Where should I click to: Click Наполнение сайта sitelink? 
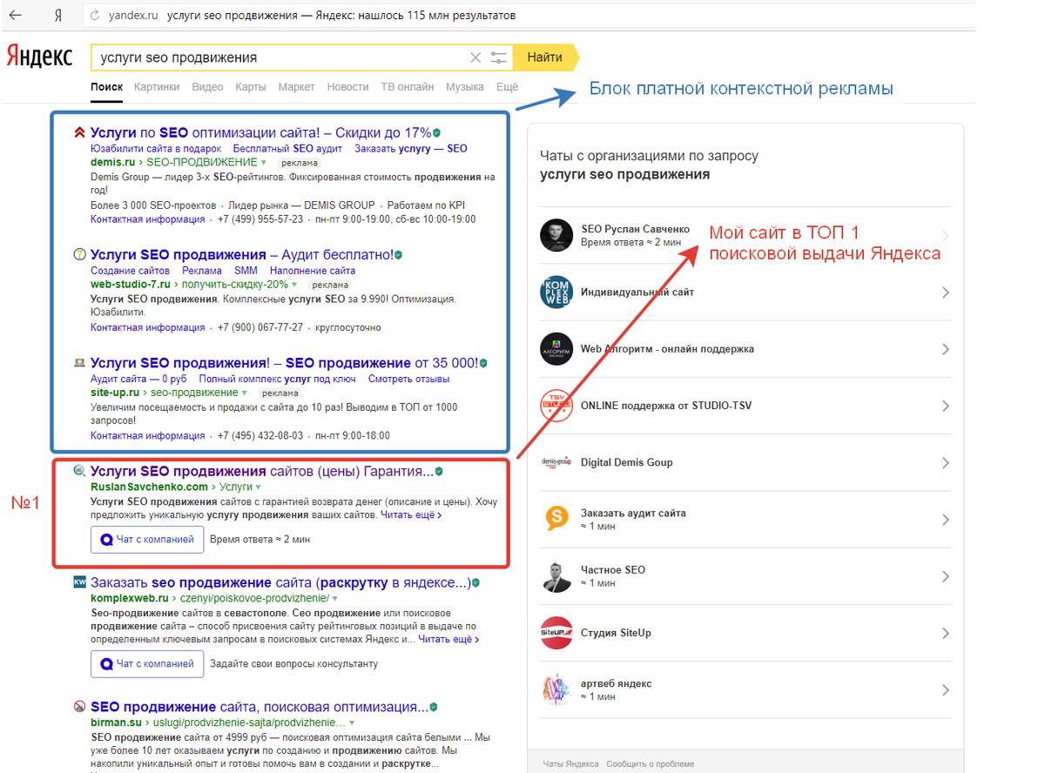pyautogui.click(x=313, y=271)
